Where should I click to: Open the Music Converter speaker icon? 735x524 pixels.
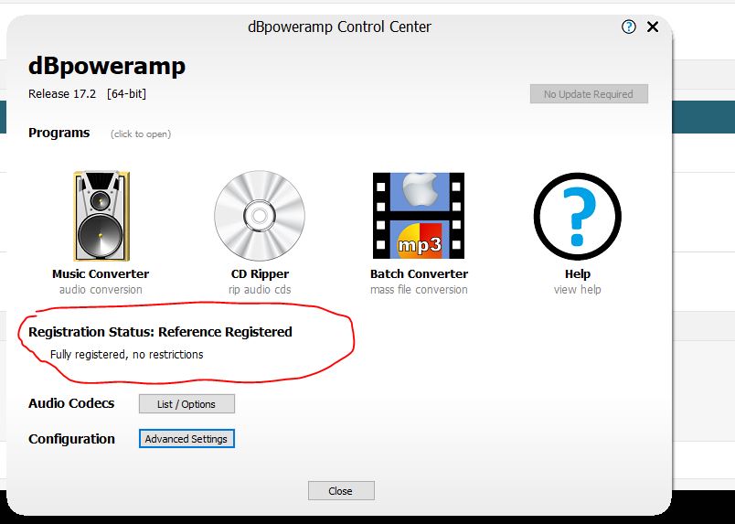101,217
